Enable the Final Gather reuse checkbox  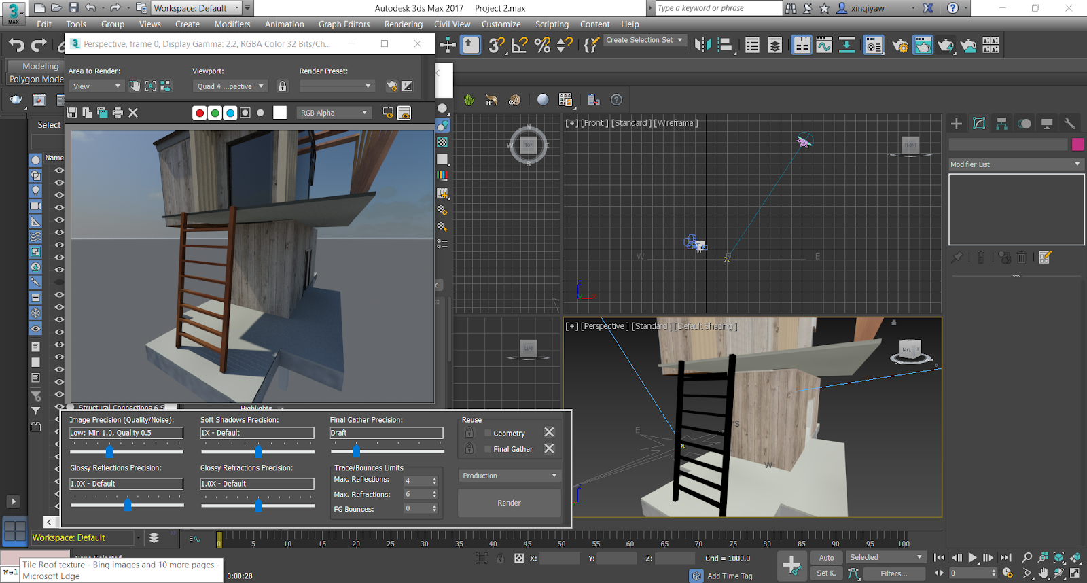click(x=488, y=449)
